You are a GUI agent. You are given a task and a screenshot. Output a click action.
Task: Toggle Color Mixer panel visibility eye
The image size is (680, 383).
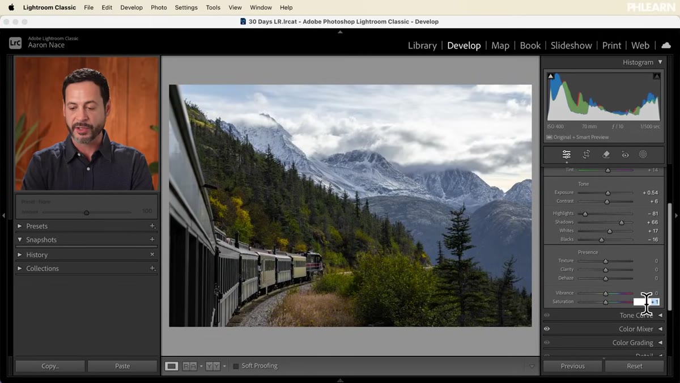[547, 329]
